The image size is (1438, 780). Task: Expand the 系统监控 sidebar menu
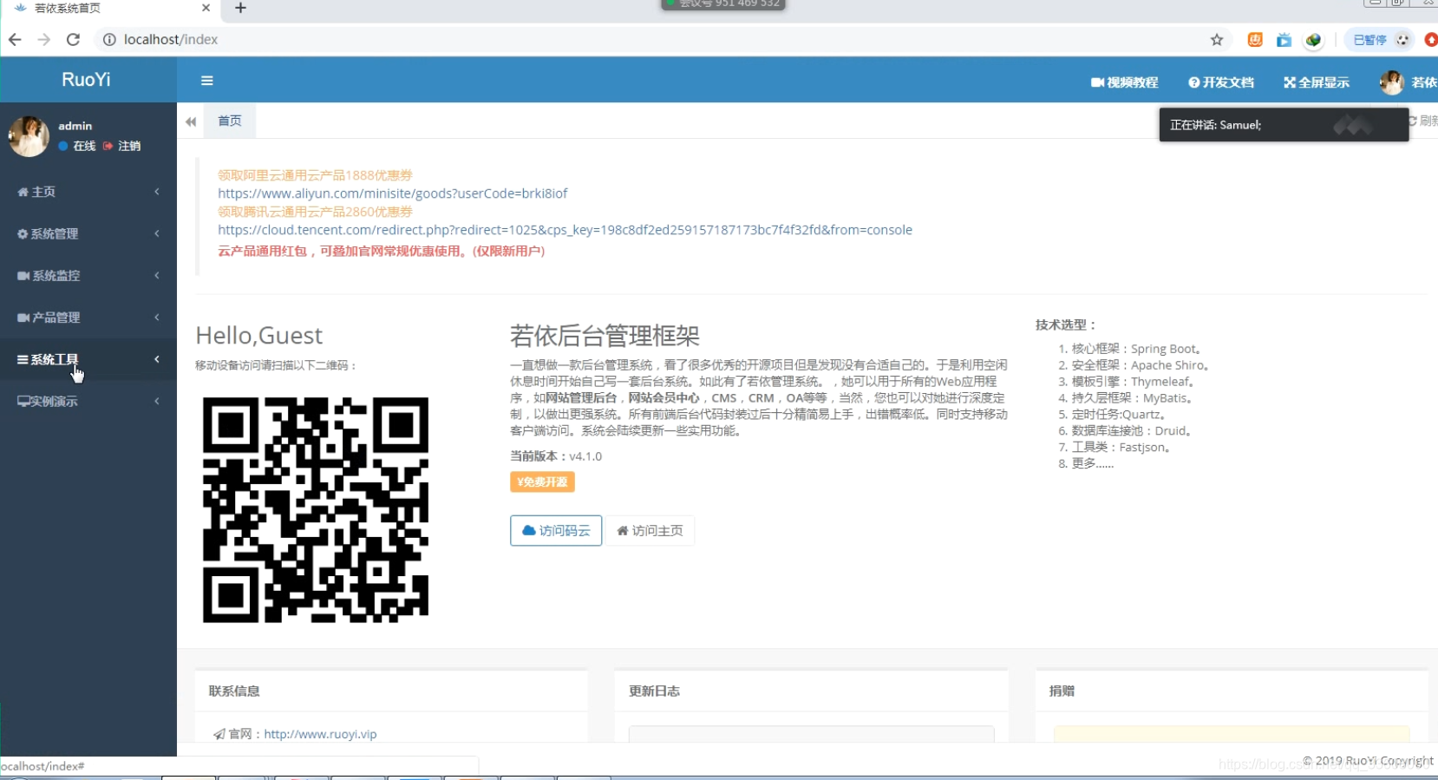(88, 275)
